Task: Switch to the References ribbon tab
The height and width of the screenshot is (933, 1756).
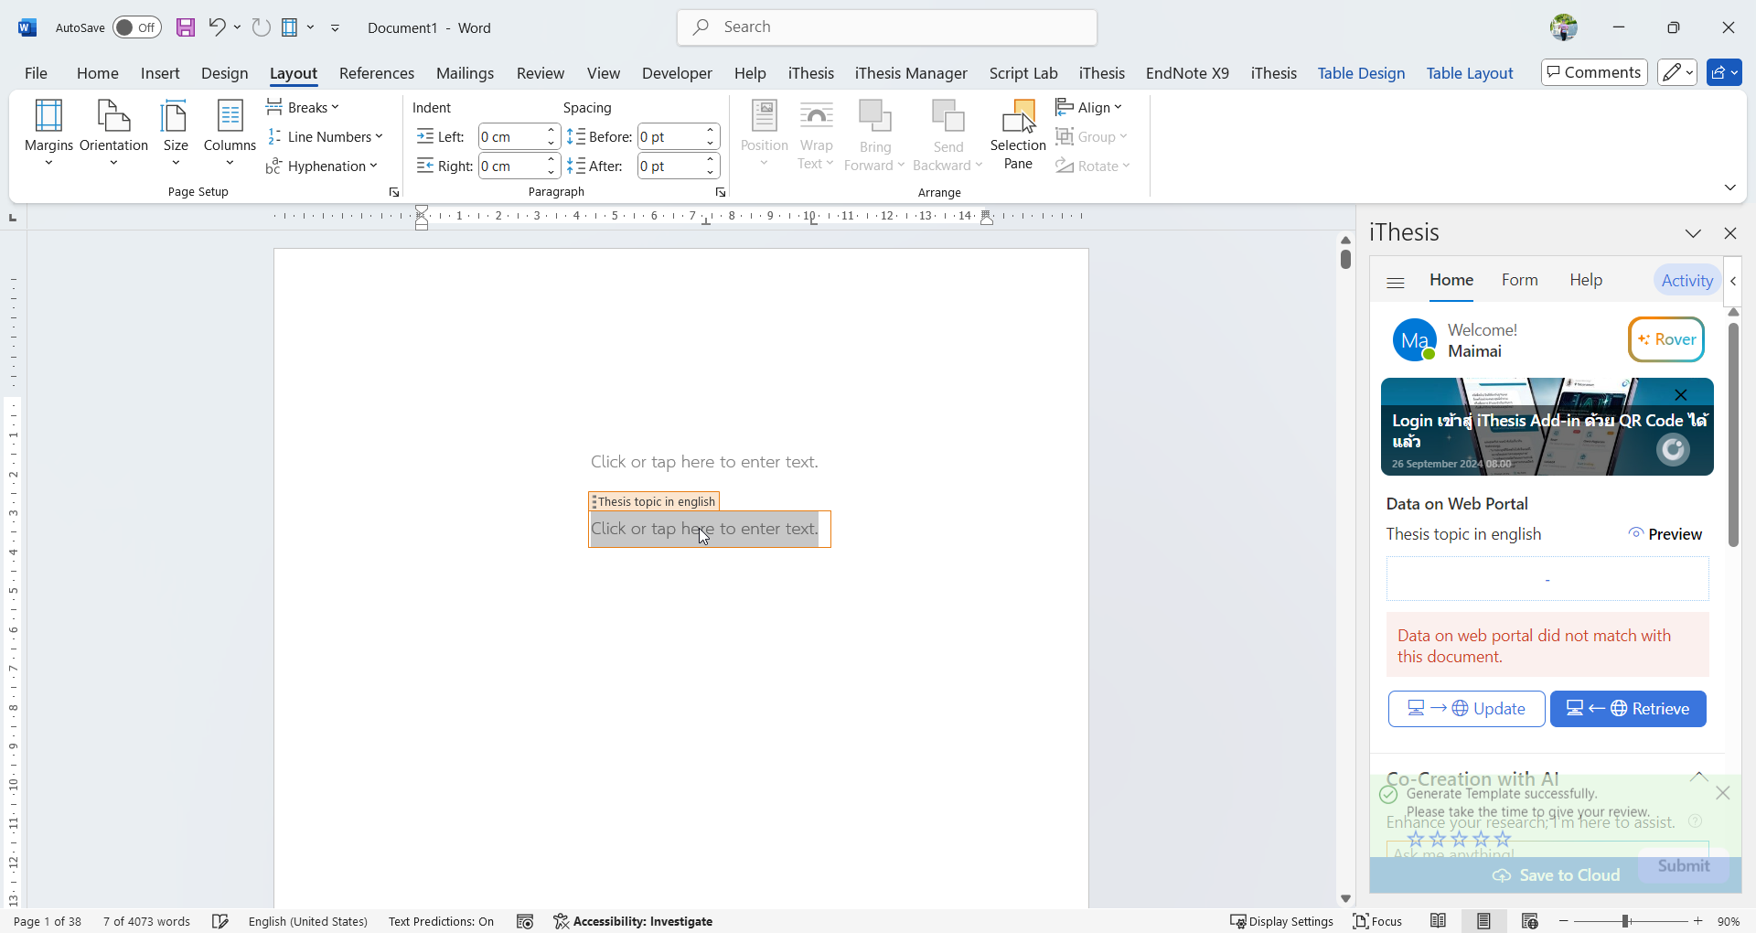Action: click(x=377, y=73)
